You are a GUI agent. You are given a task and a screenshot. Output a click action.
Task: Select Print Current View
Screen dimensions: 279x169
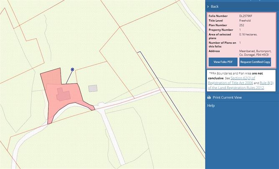[x=227, y=97]
